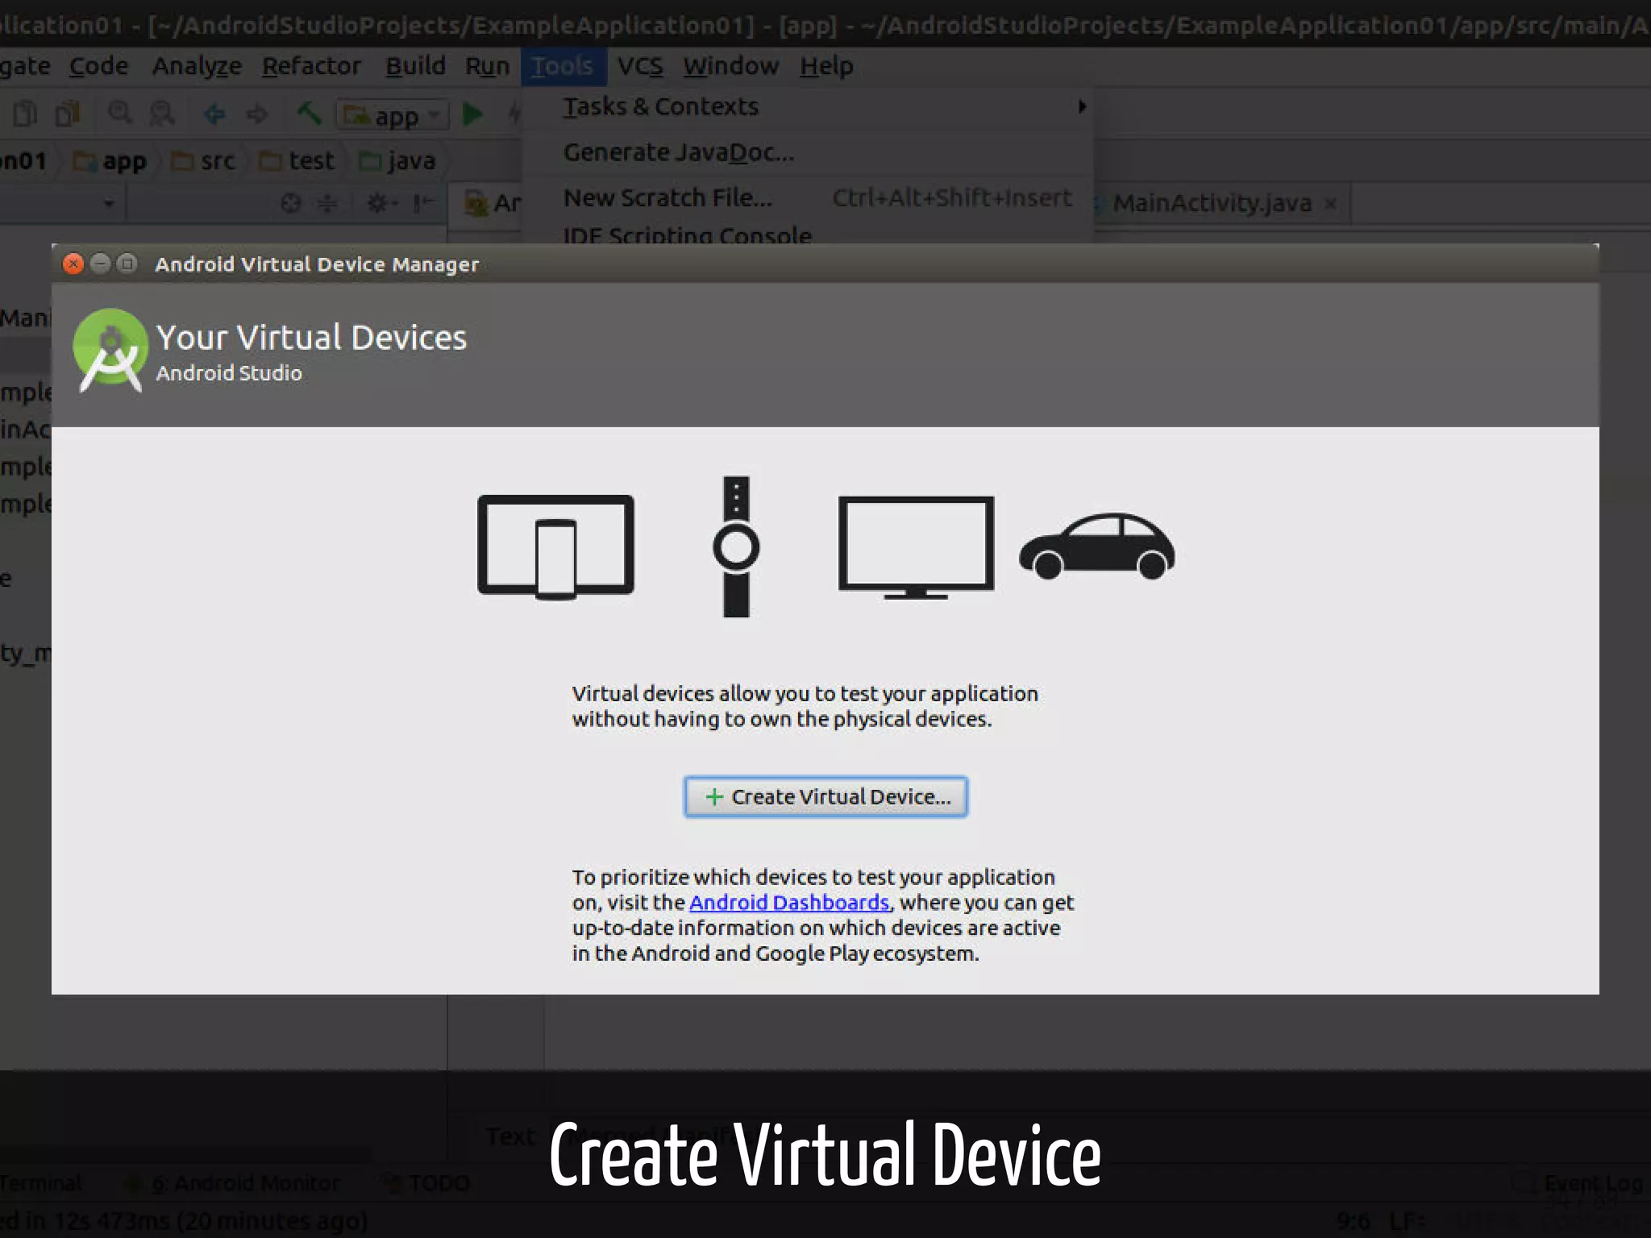Open the Run menu
Image resolution: width=1651 pixels, height=1238 pixels.
pyautogui.click(x=487, y=66)
